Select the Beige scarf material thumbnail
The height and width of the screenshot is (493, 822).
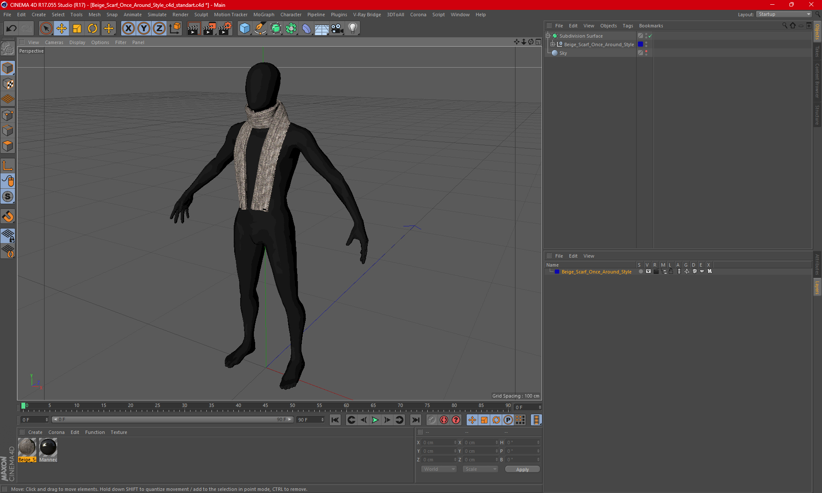(27, 448)
